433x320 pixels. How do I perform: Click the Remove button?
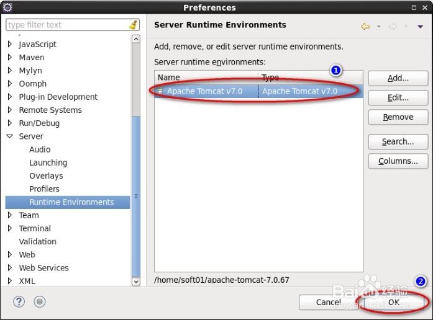(398, 117)
